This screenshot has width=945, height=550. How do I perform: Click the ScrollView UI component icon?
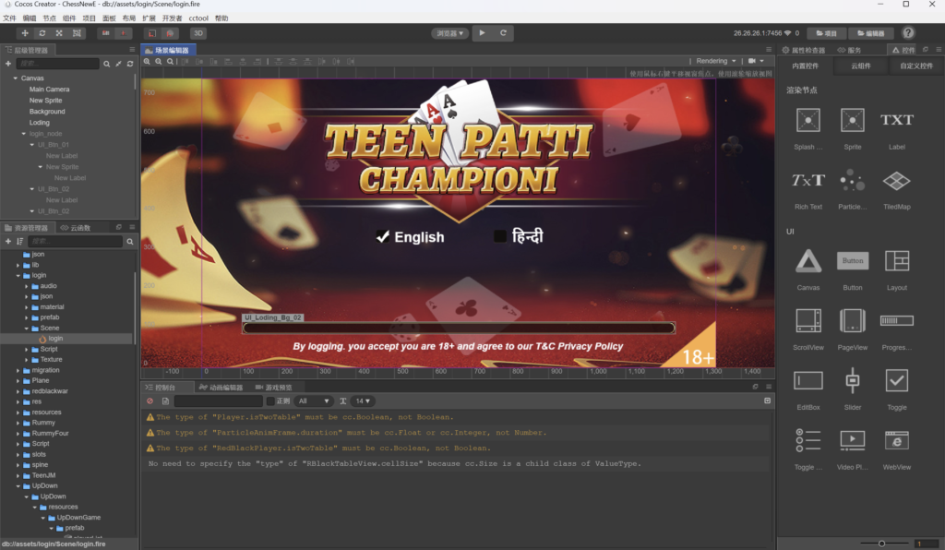(808, 320)
